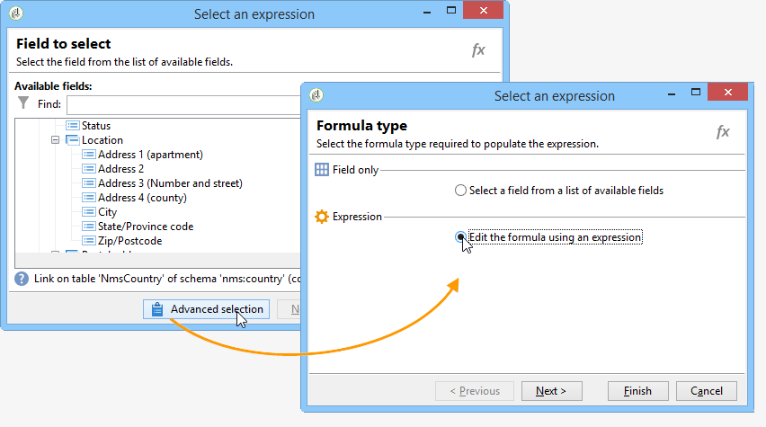Click the fx icon in Formula type header
Image resolution: width=766 pixels, height=427 pixels.
coord(722,132)
